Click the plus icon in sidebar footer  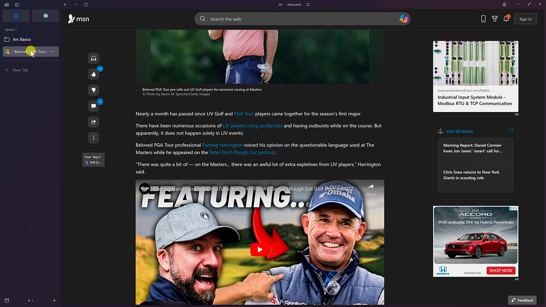click(x=54, y=300)
